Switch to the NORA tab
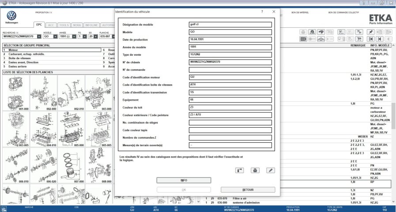Image resolution: width=396 pixels, height=212 pixels. coord(77,25)
